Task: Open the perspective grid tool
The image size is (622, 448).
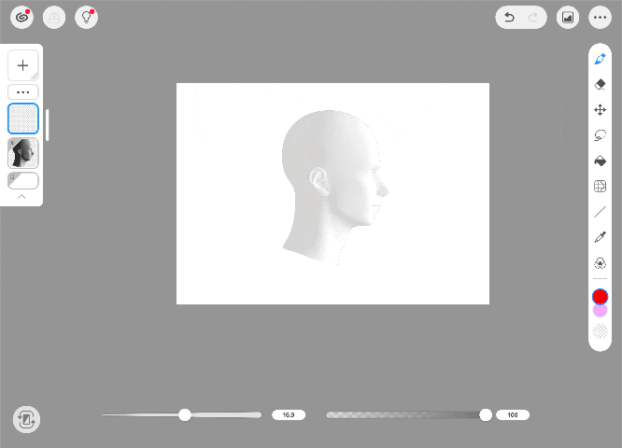Action: [600, 186]
